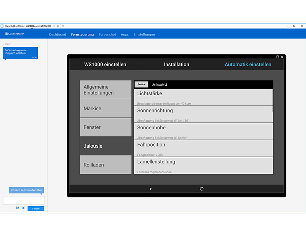306x228 pixels.
Task: Open the Dateitransfer file transfer button
Action: coord(14,34)
